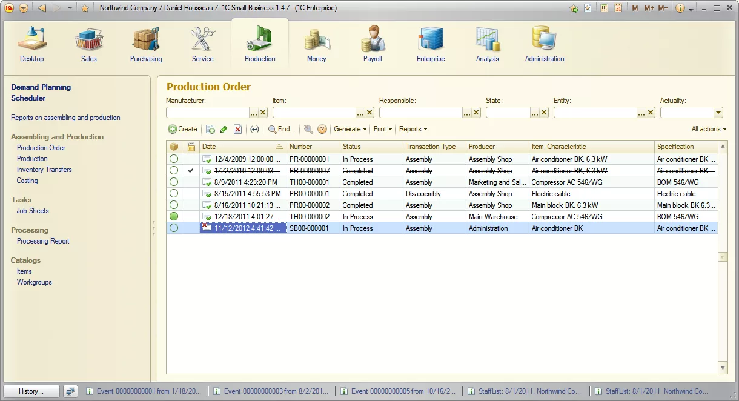Open navigation history dropdown arrow
This screenshot has width=739, height=401.
point(70,8)
